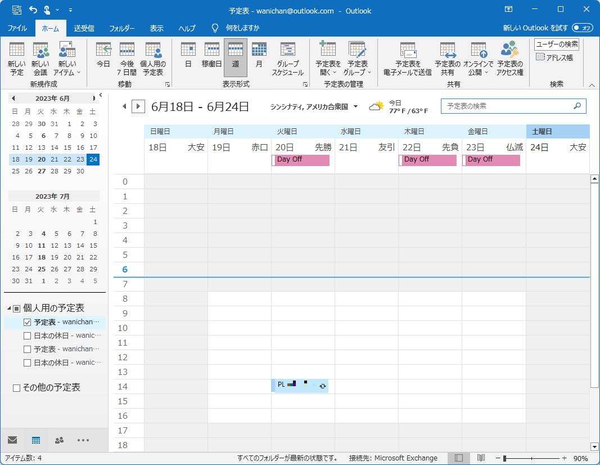Select the Week view (週) button
Screen dimensions: 600x465
235,59
